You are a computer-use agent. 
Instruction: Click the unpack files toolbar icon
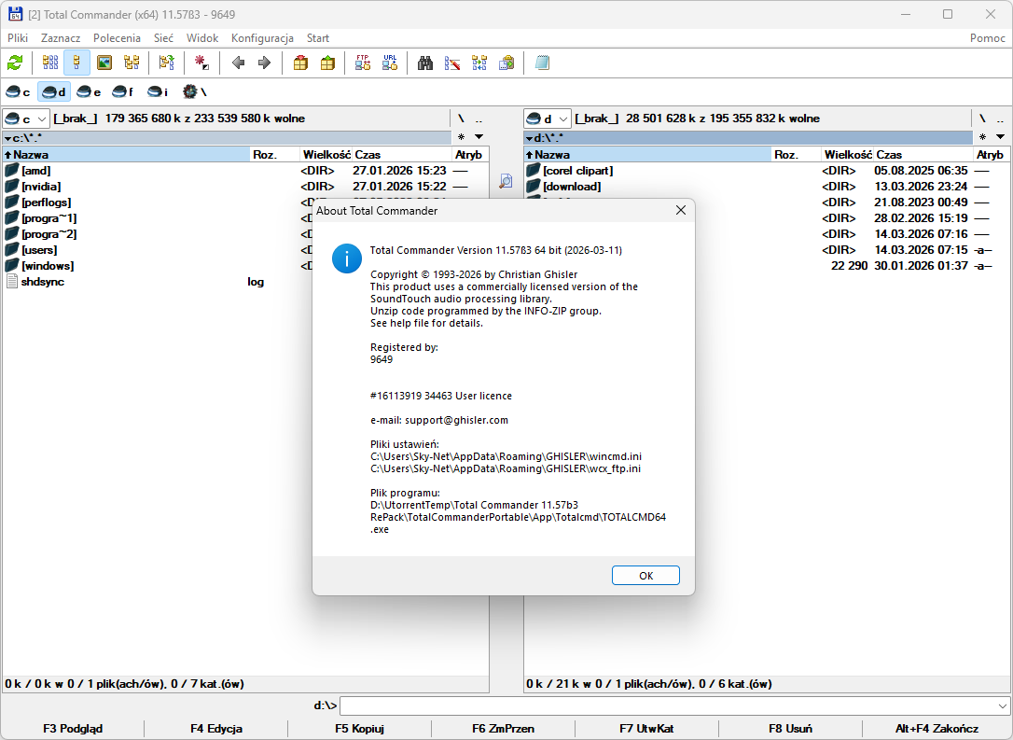point(327,63)
